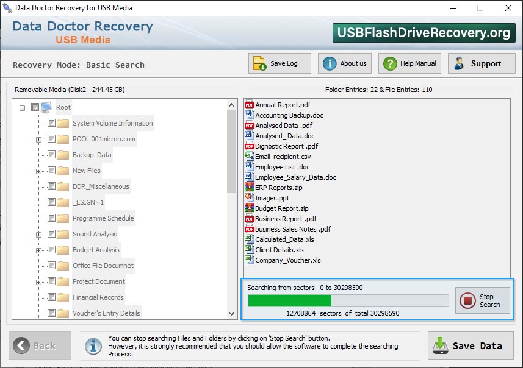Click the Save Log button label

284,63
